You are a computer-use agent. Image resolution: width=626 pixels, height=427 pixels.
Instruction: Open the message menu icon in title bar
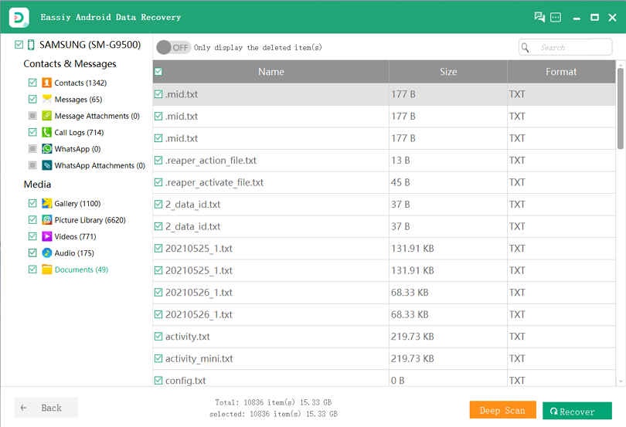556,18
